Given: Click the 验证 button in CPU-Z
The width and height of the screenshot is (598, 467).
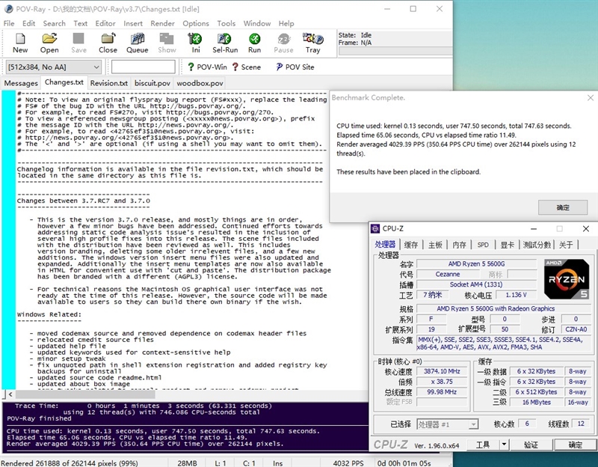Looking at the screenshot, I should [x=531, y=445].
